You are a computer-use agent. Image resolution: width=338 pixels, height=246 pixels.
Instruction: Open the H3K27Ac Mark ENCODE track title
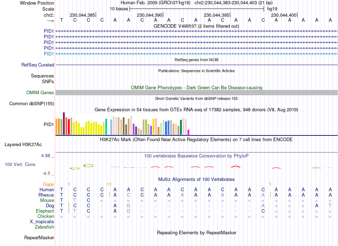[196, 140]
